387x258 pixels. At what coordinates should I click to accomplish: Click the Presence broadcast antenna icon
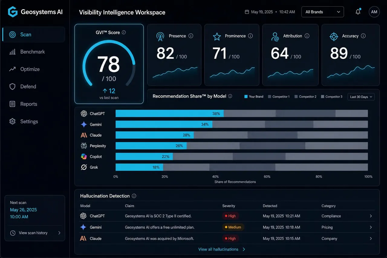click(160, 37)
